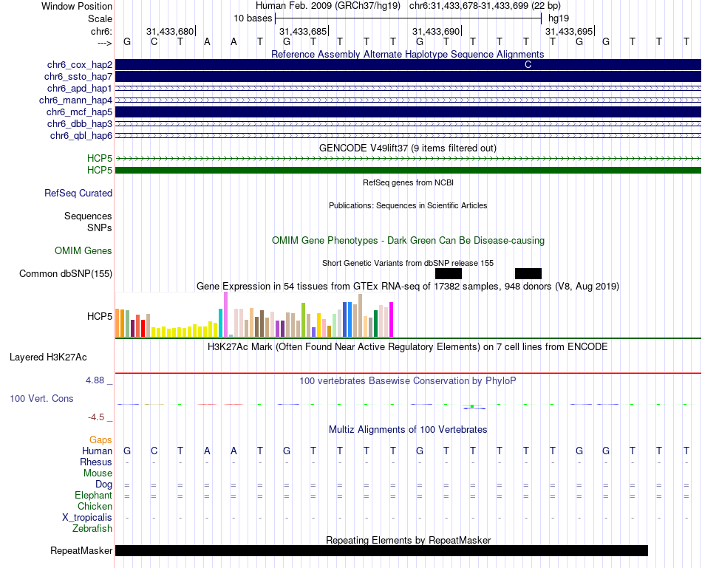Click the HCP5 GTEx expression bar chart
The image size is (702, 568).
254,315
